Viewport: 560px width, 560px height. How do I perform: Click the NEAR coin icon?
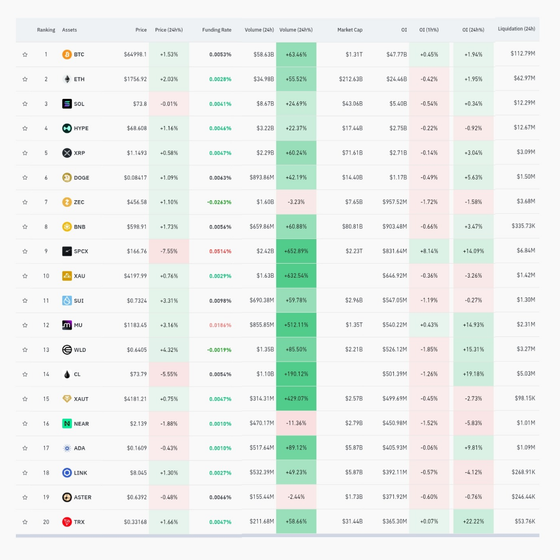[67, 423]
